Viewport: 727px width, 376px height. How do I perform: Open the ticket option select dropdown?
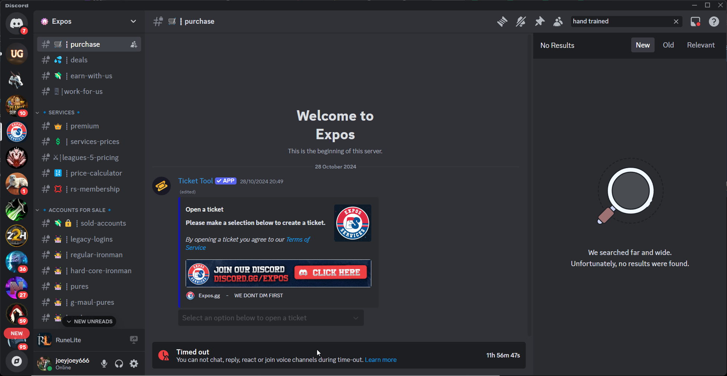click(x=271, y=318)
